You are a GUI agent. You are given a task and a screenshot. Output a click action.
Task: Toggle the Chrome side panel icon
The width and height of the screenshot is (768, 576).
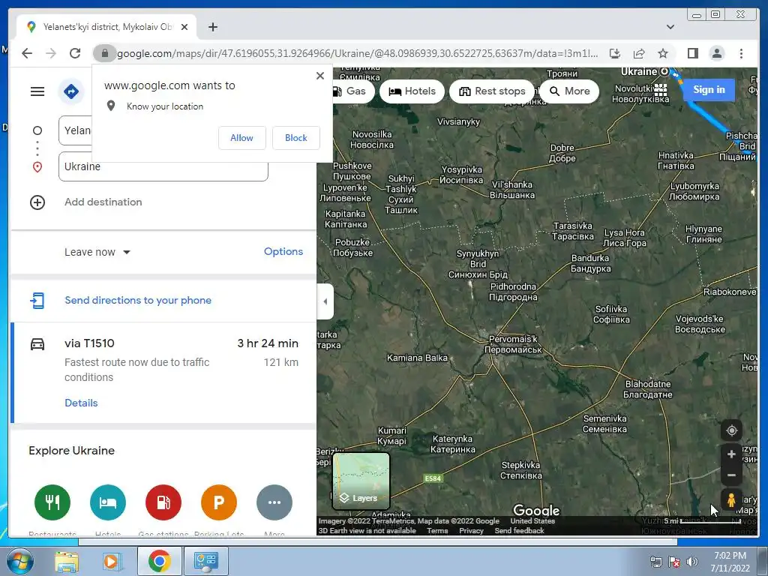click(x=692, y=53)
